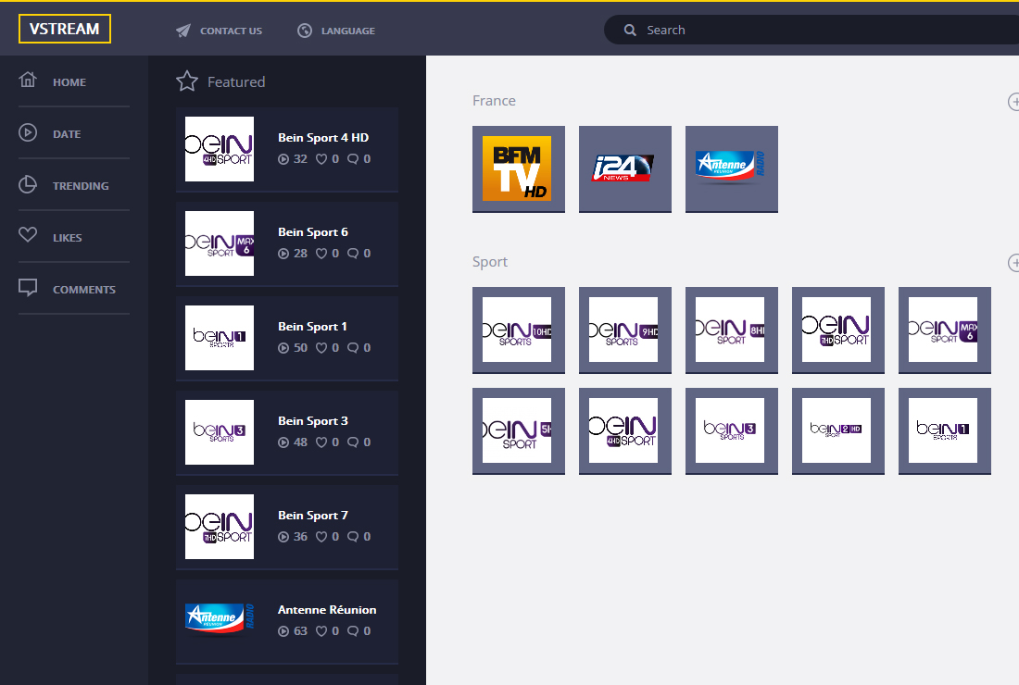Open beIN Sport 2 HD tile
The height and width of the screenshot is (685, 1019).
838,431
